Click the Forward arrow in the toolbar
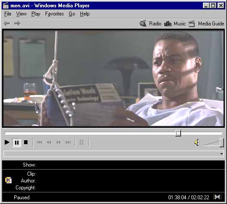Image resolution: width=227 pixels, height=204 pixels. point(17,24)
